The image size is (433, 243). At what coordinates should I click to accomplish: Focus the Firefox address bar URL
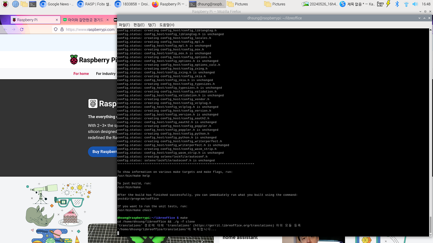[x=90, y=30]
